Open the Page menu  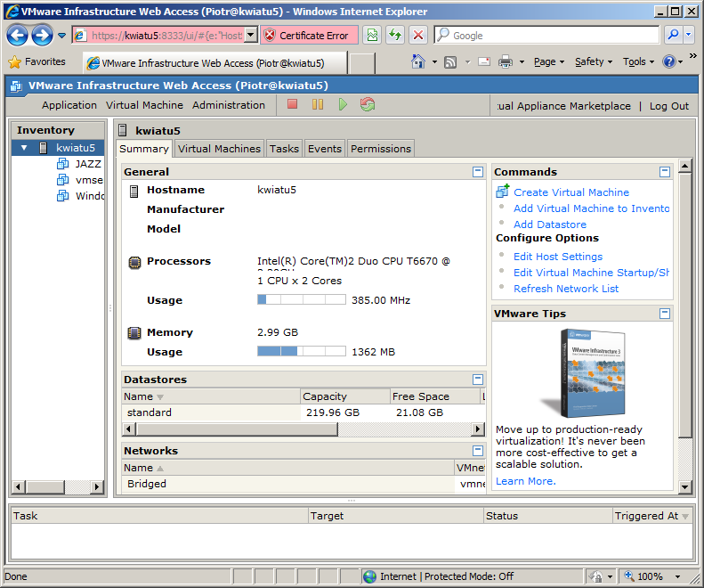tap(548, 61)
